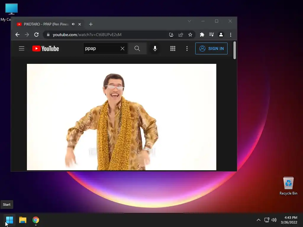Image resolution: width=303 pixels, height=227 pixels.
Task: Open the Chrome profile avatar
Action: coord(221,35)
